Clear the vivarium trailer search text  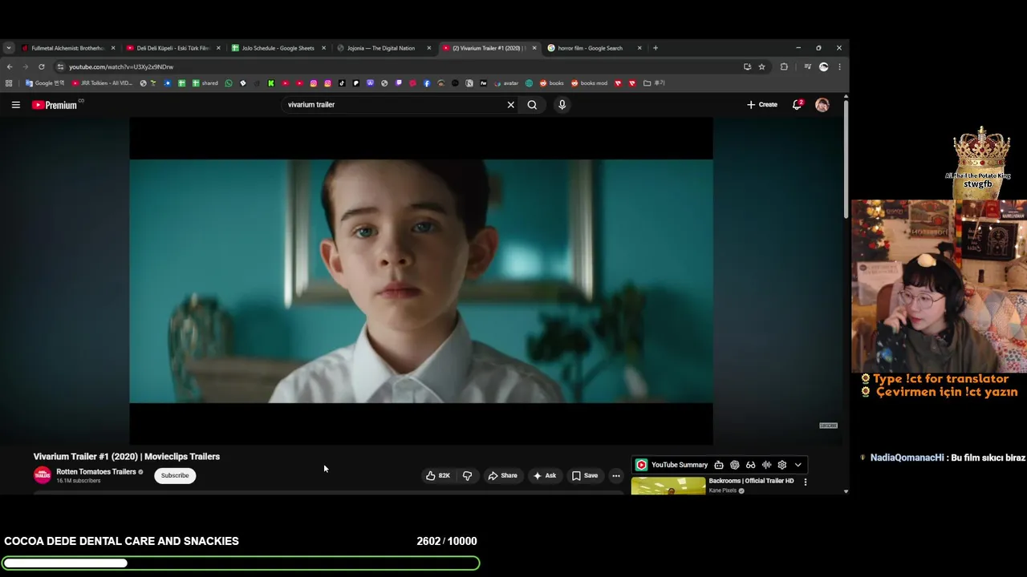[x=510, y=104]
